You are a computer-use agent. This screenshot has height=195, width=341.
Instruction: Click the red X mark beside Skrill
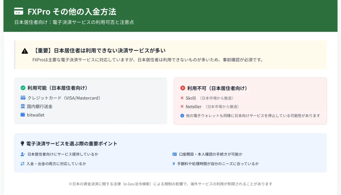click(x=182, y=98)
